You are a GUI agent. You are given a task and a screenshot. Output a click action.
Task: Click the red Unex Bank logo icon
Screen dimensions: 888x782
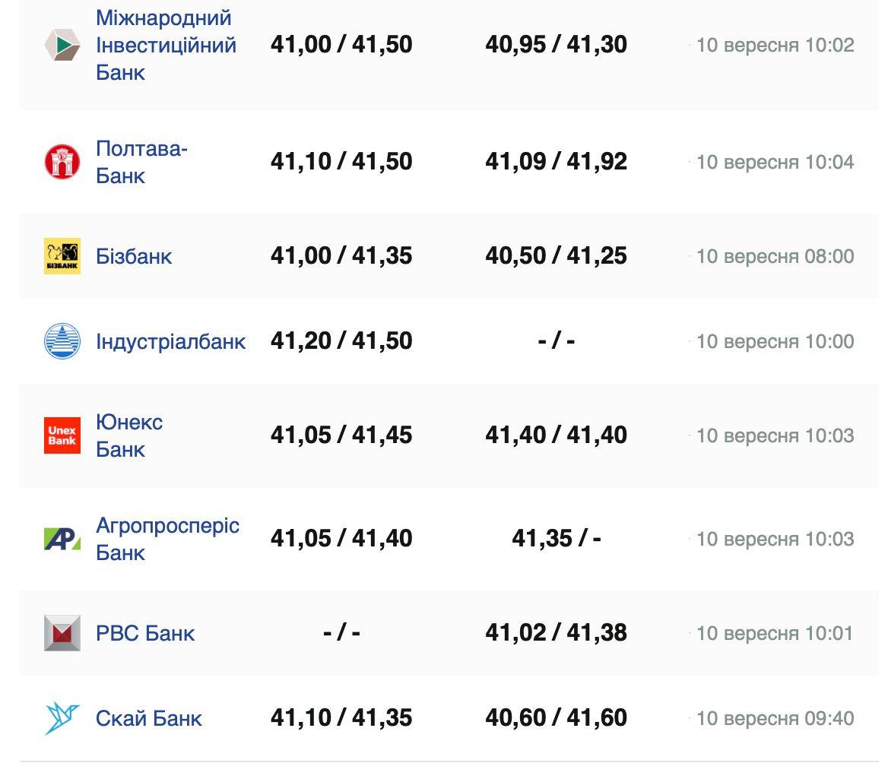coord(62,435)
